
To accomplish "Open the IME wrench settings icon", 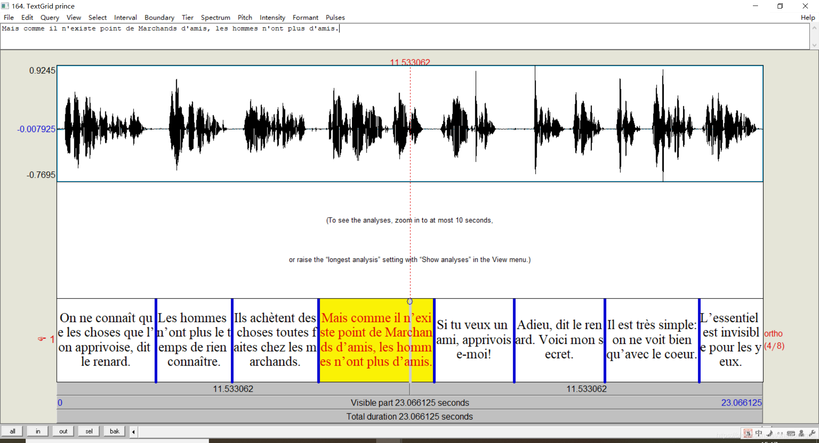I will [812, 434].
